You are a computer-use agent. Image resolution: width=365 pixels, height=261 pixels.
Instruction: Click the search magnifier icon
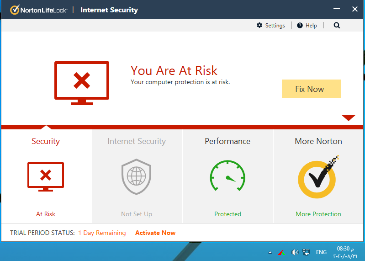point(337,26)
